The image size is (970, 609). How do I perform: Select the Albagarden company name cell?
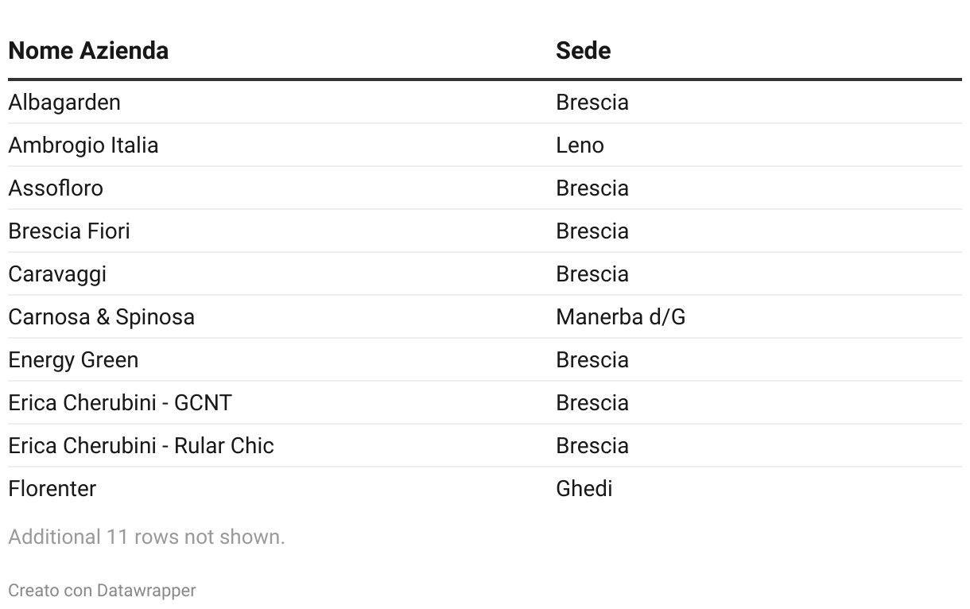click(64, 103)
